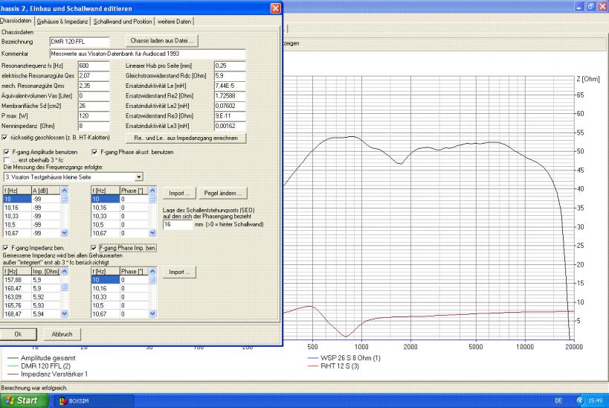Click Chassis laden aus Datei button
The image size is (609, 408).
pos(161,40)
